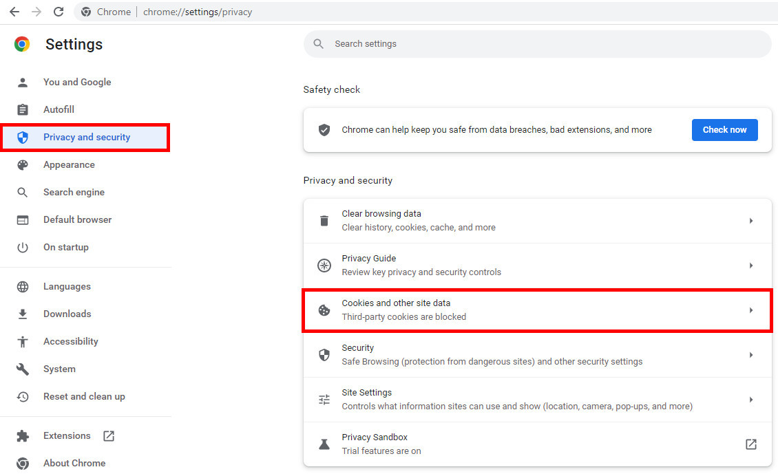Viewport: 778px width, 476px height.
Task: Open Privacy Sandbox row title
Action: pos(375,437)
